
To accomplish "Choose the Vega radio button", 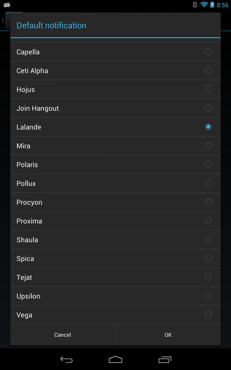I will click(208, 315).
